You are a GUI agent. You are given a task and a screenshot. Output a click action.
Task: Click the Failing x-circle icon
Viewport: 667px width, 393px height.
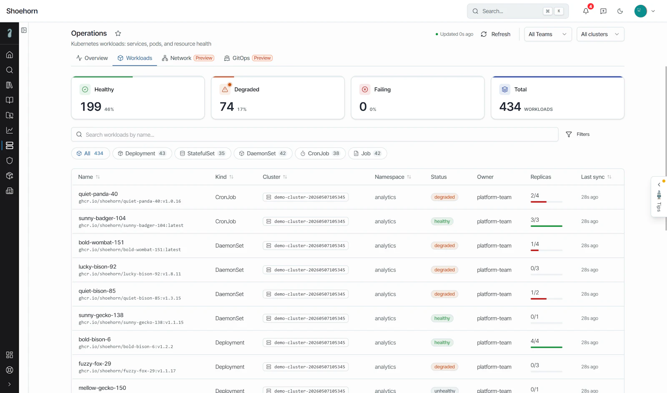coord(365,89)
